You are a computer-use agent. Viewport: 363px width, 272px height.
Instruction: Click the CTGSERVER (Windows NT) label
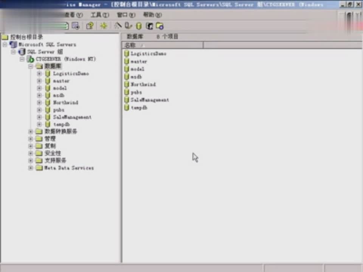pyautogui.click(x=66, y=59)
